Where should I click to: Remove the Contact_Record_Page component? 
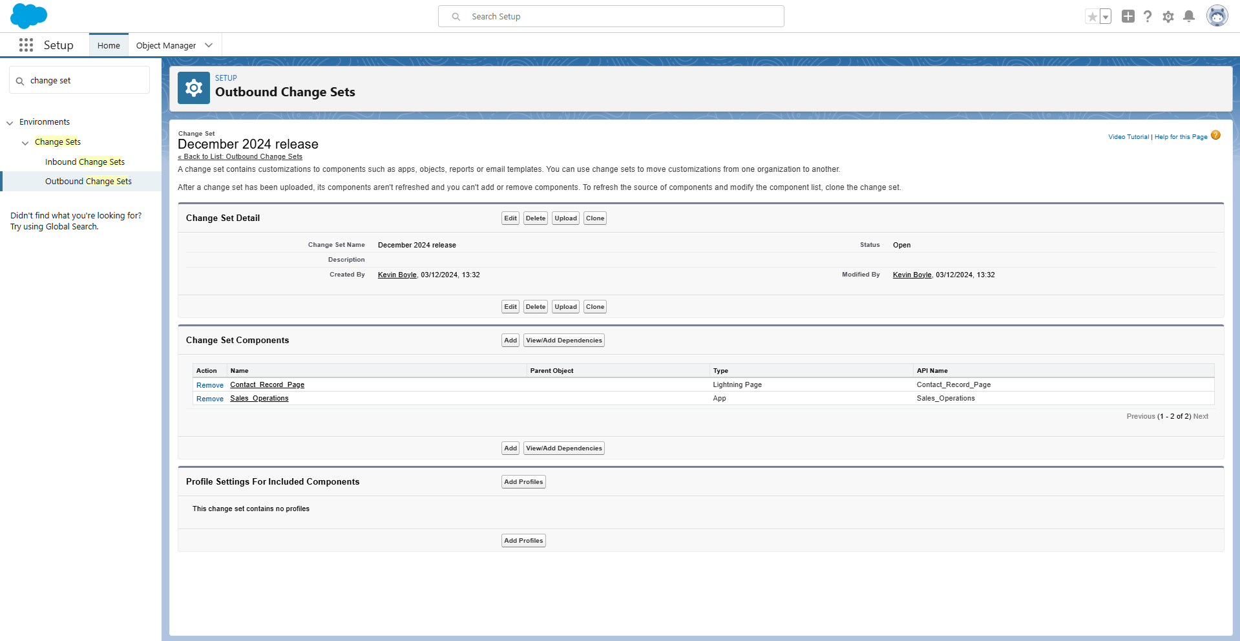209,385
